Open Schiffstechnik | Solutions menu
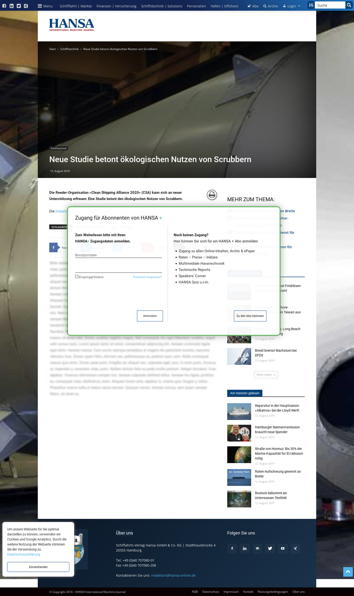Image resolution: width=354 pixels, height=596 pixels. pos(162,6)
